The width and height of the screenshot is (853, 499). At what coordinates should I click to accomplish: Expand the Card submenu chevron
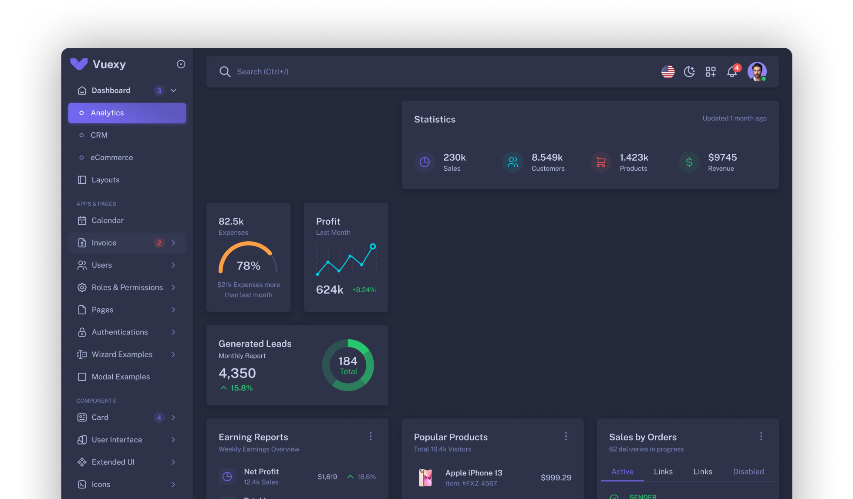[x=173, y=417]
